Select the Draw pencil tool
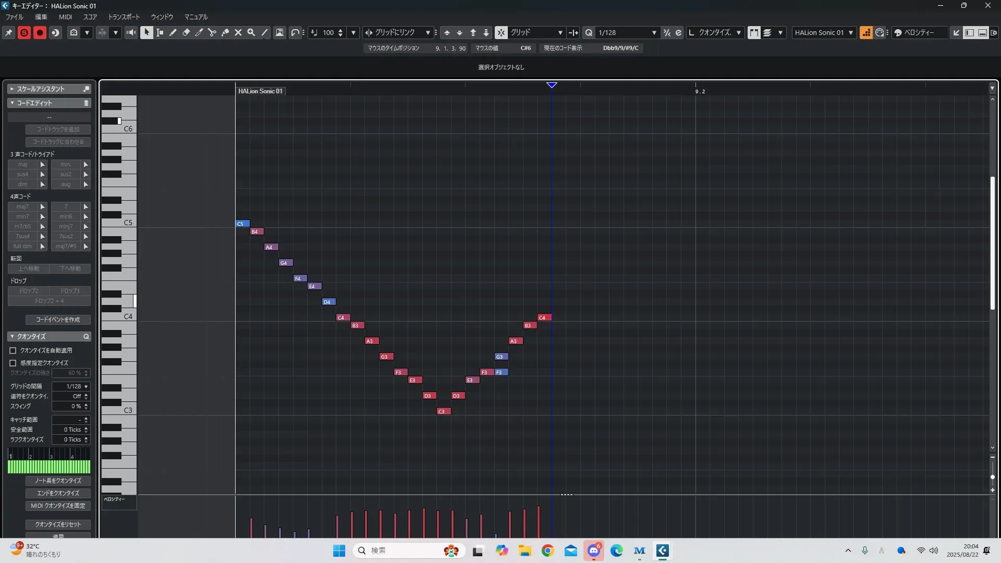 [x=173, y=32]
